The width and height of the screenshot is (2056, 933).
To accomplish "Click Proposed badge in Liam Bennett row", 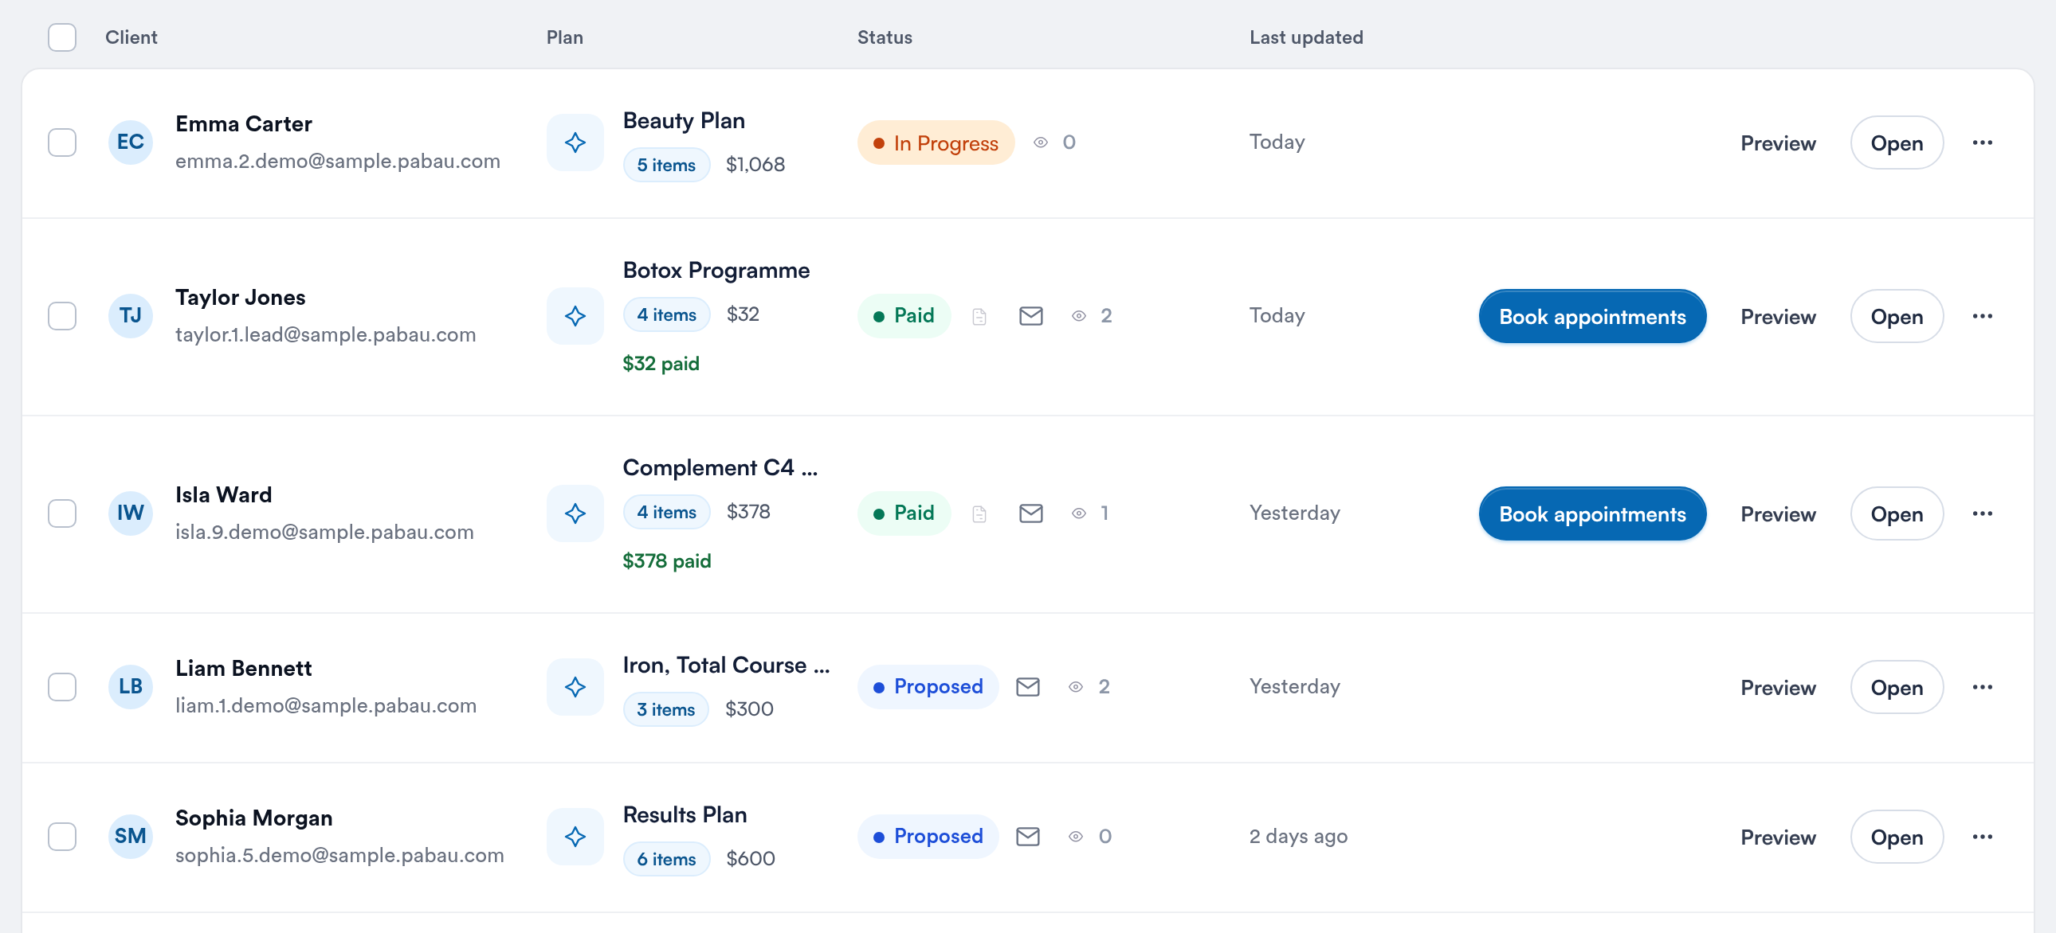I will tap(928, 686).
